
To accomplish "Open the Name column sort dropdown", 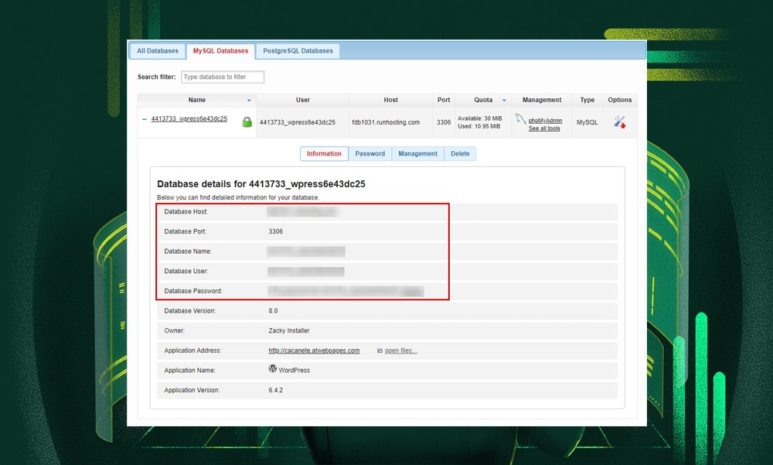I will click(x=250, y=100).
